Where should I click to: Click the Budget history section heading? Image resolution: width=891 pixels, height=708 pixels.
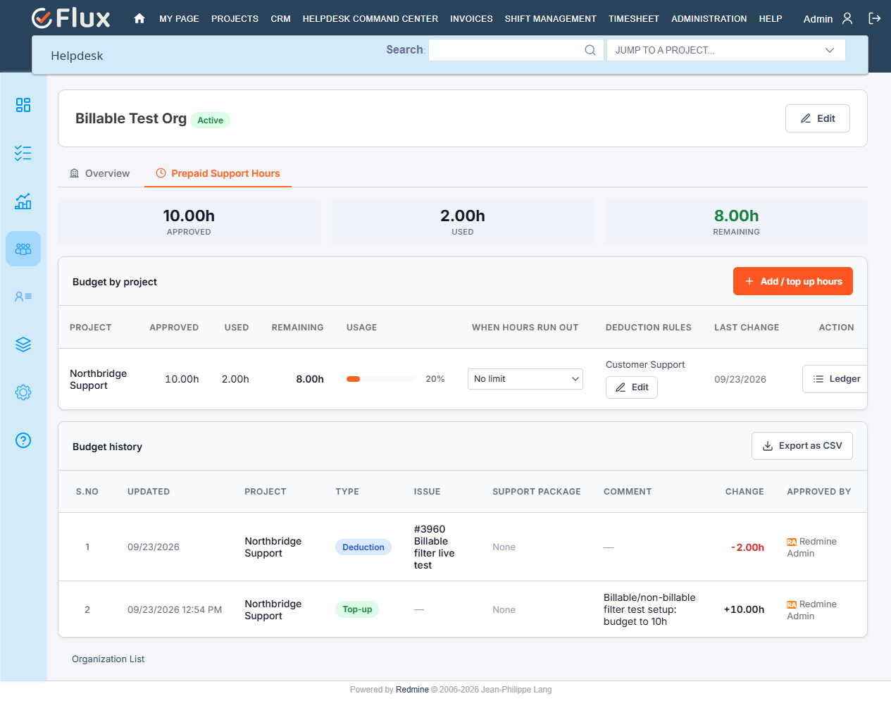tap(107, 447)
